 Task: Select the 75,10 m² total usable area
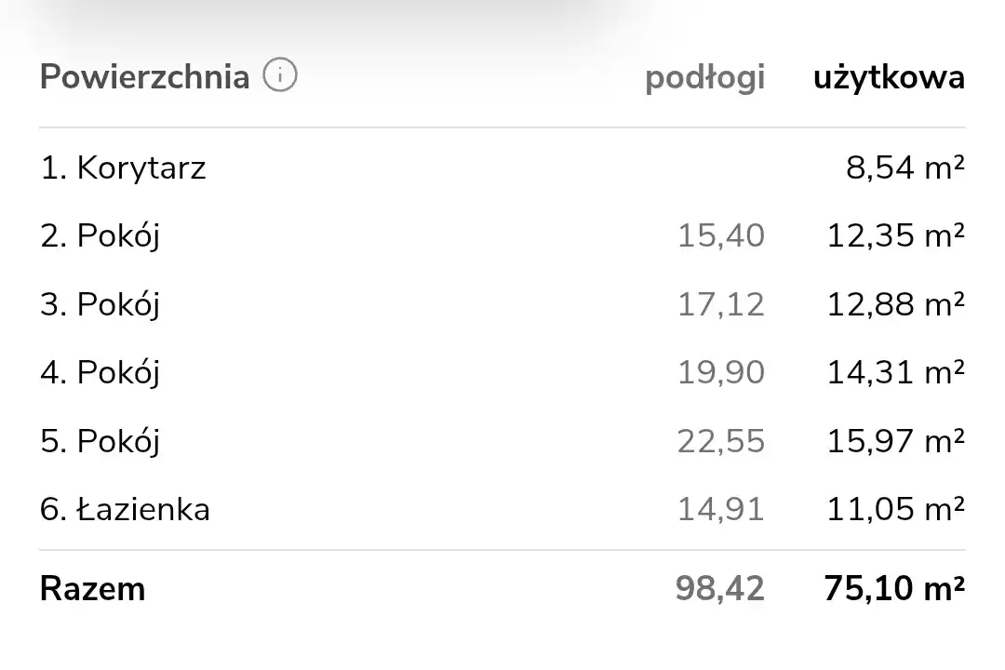[893, 589]
